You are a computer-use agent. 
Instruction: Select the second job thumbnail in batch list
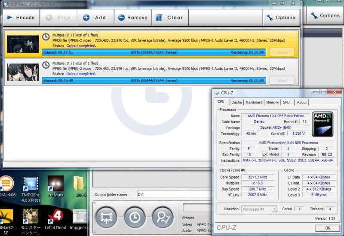23,72
